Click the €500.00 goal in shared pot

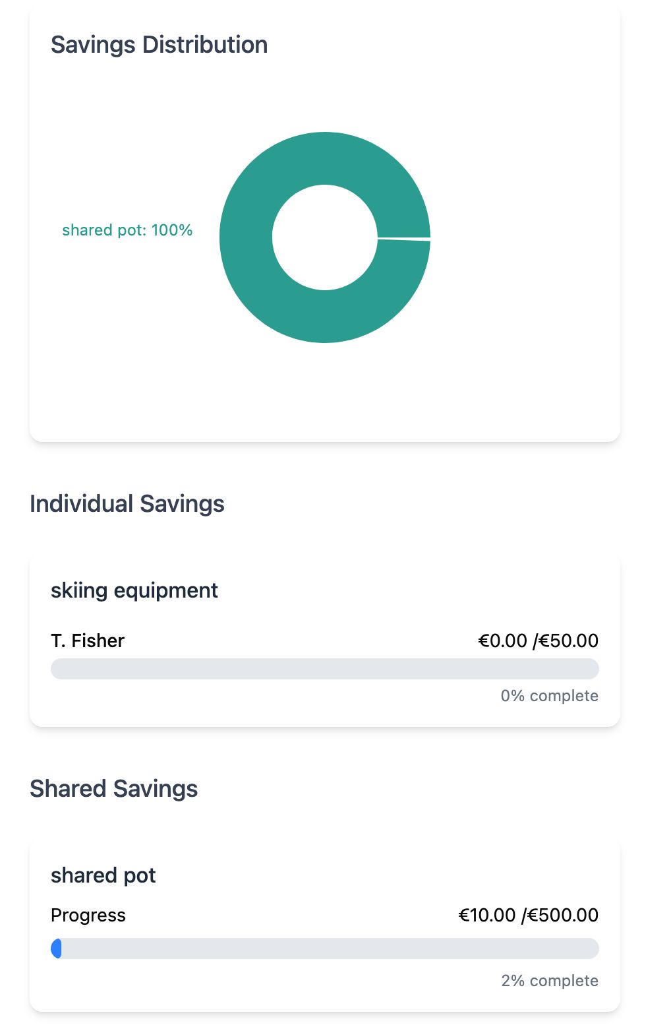pos(563,915)
